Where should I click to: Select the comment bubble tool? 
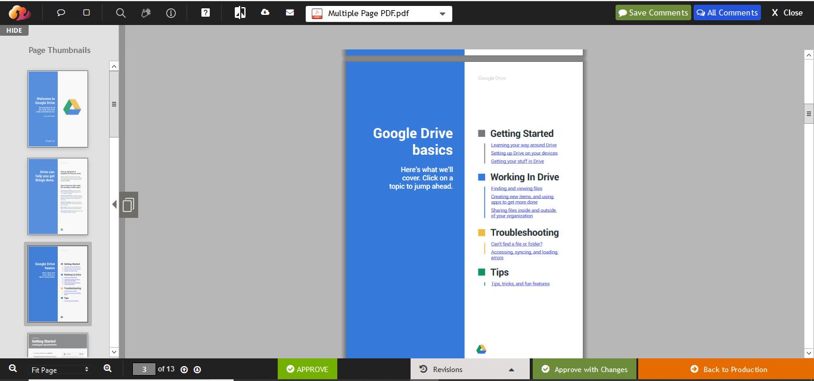[x=61, y=13]
